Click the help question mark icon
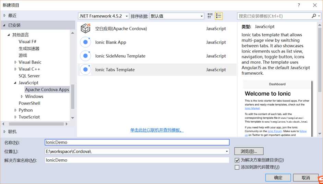The width and height of the screenshot is (323, 184). (x=299, y=5)
